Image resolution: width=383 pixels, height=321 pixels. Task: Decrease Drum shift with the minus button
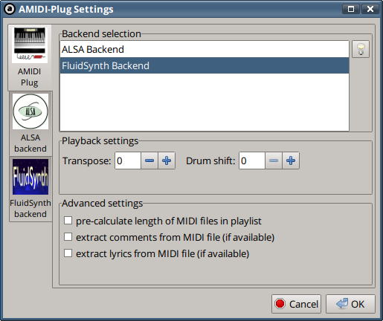pyautogui.click(x=274, y=160)
